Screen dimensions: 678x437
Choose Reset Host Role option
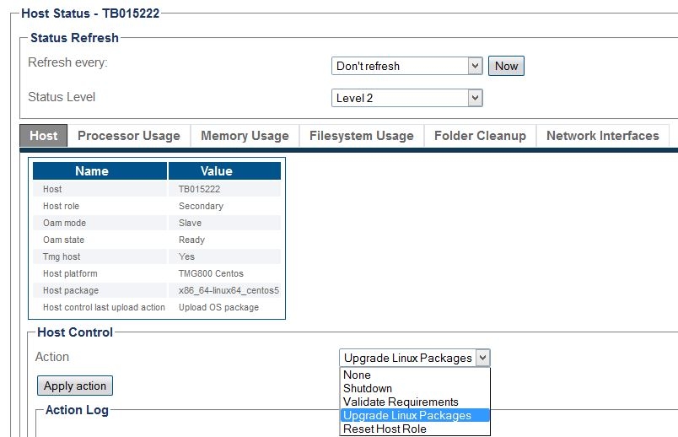[x=385, y=429]
